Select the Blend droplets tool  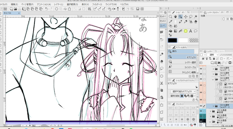[x=176, y=26]
